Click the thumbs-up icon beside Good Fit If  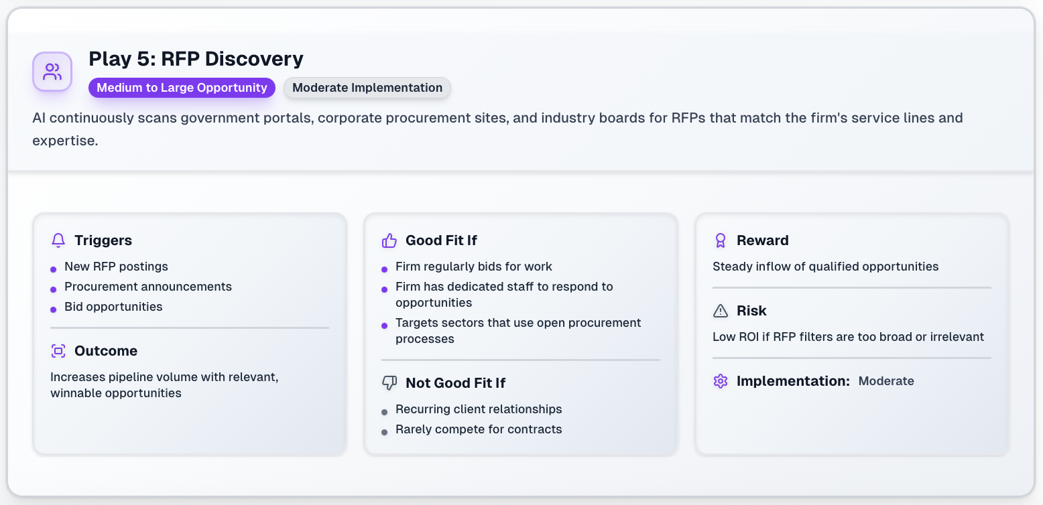point(389,240)
